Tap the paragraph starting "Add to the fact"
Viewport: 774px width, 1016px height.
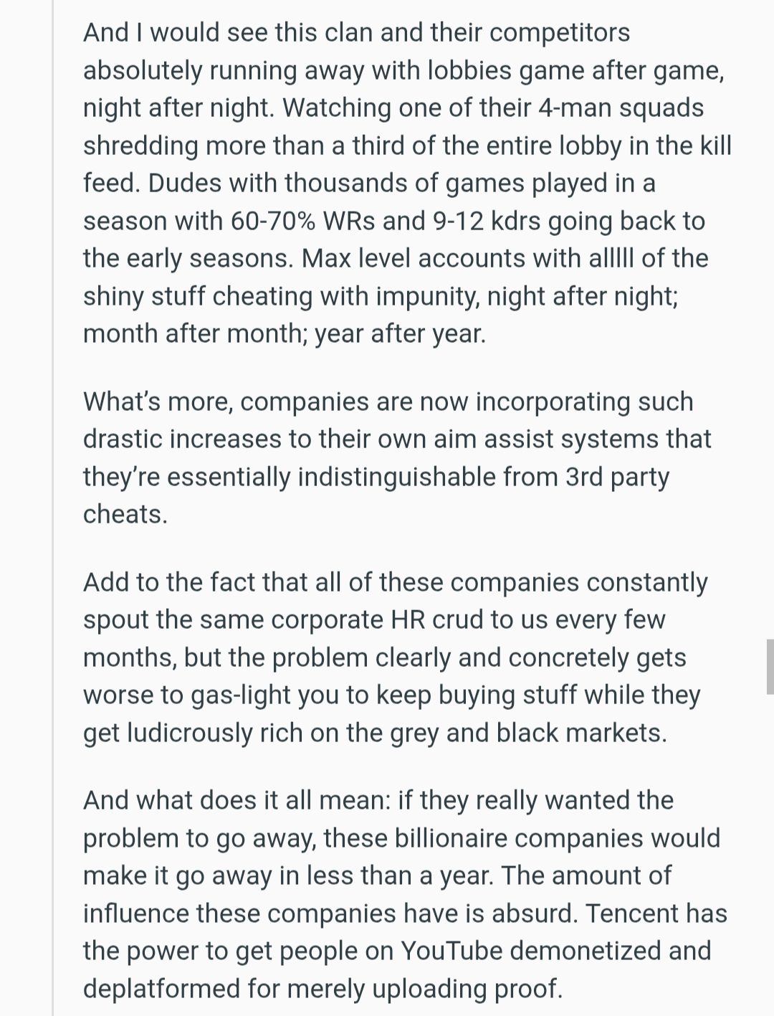point(395,657)
